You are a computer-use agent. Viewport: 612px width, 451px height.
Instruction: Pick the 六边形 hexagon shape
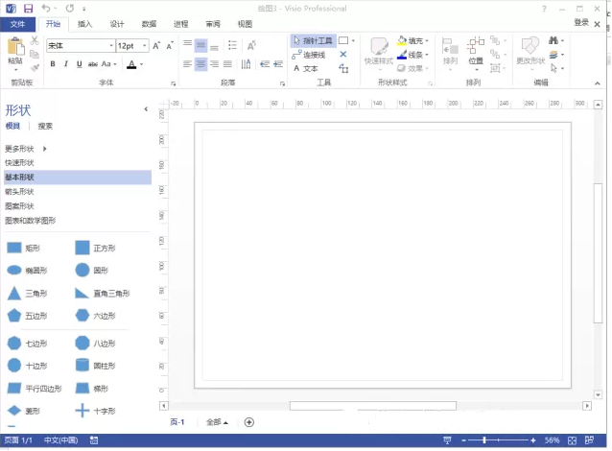click(82, 316)
